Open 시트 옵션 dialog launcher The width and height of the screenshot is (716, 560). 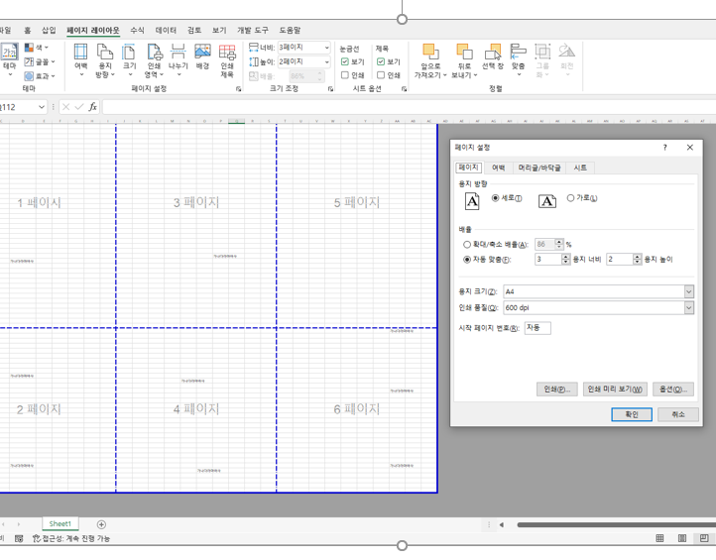[x=405, y=89]
